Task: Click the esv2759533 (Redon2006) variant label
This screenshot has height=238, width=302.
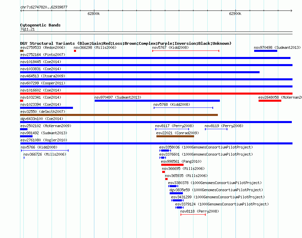Action: point(43,47)
